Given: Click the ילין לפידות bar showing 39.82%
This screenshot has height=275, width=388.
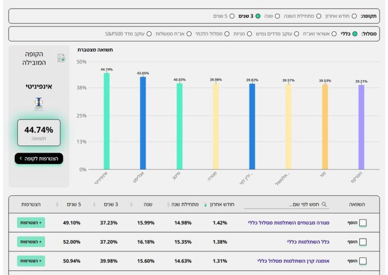Looking at the screenshot, I should [252, 127].
